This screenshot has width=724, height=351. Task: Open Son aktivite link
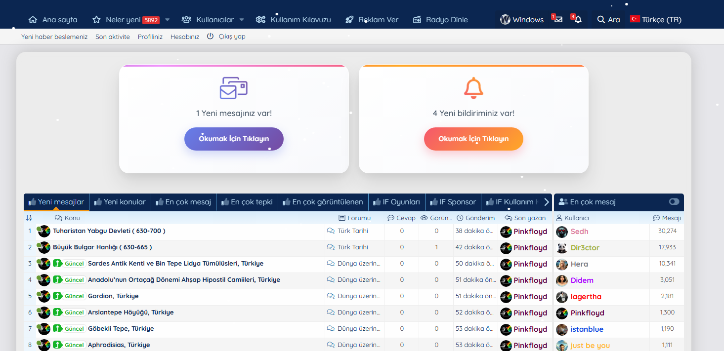[113, 37]
